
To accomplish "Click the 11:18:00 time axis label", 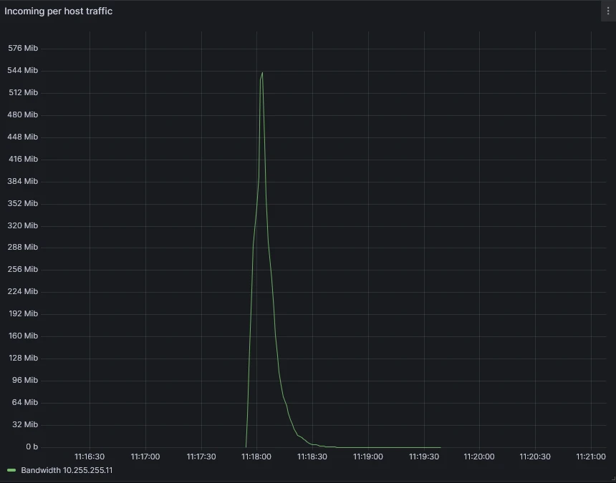I will (256, 457).
